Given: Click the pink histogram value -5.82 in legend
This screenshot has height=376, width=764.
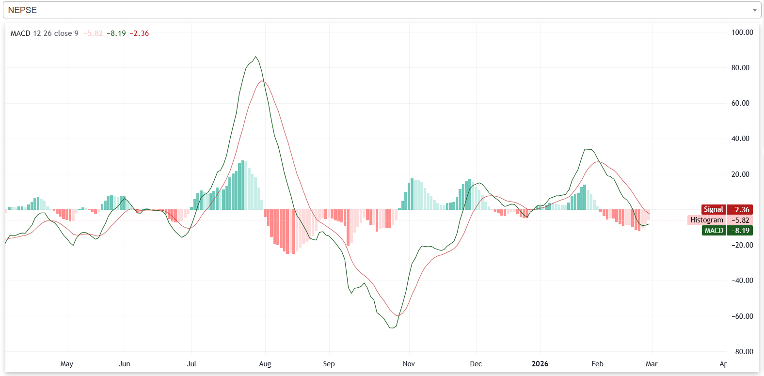Looking at the screenshot, I should 93,33.
